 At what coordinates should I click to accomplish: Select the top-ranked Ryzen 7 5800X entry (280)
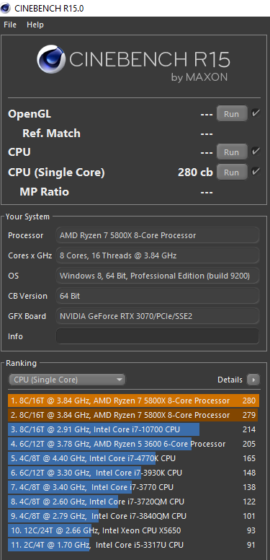[x=133, y=401]
